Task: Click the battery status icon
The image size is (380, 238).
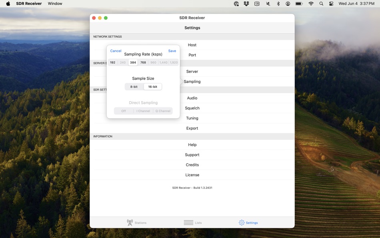Action: click(x=299, y=3)
